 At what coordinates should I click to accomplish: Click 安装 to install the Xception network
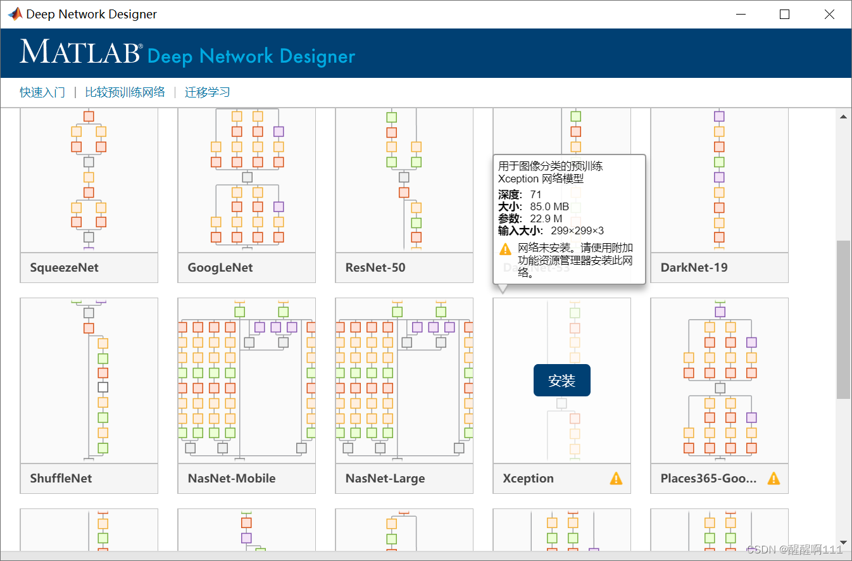coord(561,381)
